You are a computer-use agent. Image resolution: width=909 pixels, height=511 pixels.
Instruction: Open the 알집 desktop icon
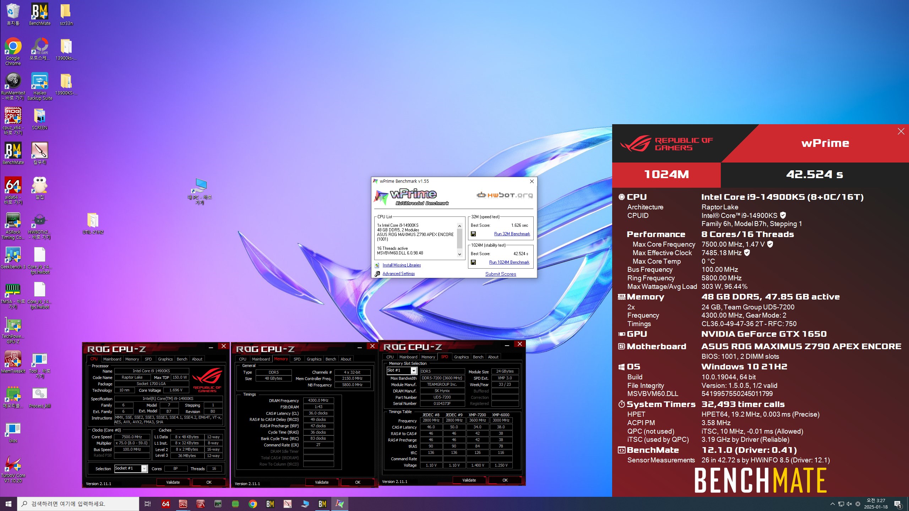click(39, 188)
